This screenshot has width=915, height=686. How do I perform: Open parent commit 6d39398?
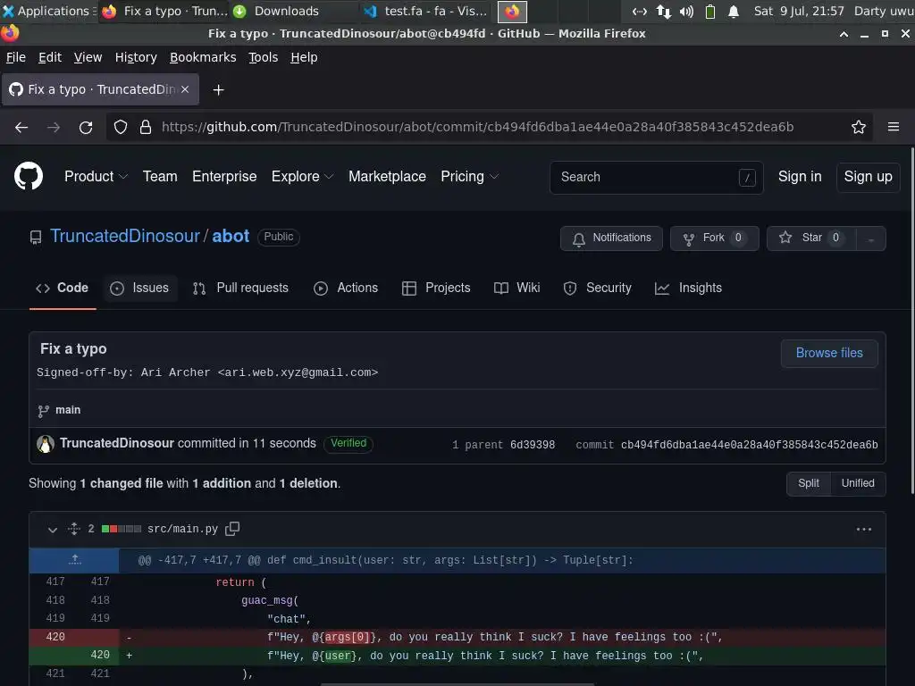pyautogui.click(x=533, y=445)
